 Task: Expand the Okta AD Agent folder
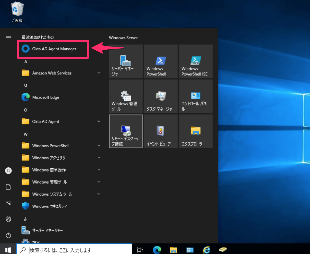pos(99,121)
